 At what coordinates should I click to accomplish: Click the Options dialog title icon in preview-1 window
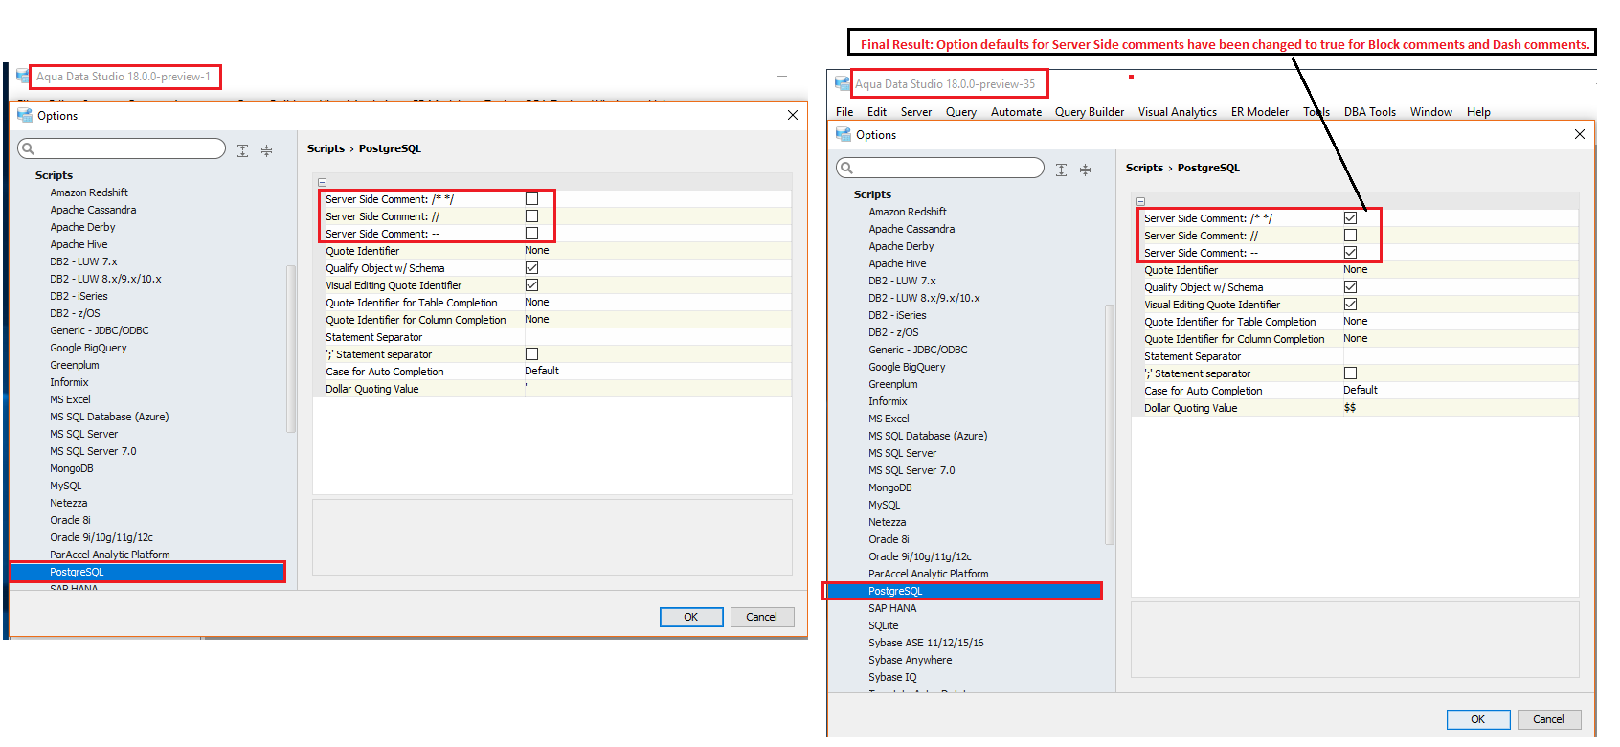(25, 115)
